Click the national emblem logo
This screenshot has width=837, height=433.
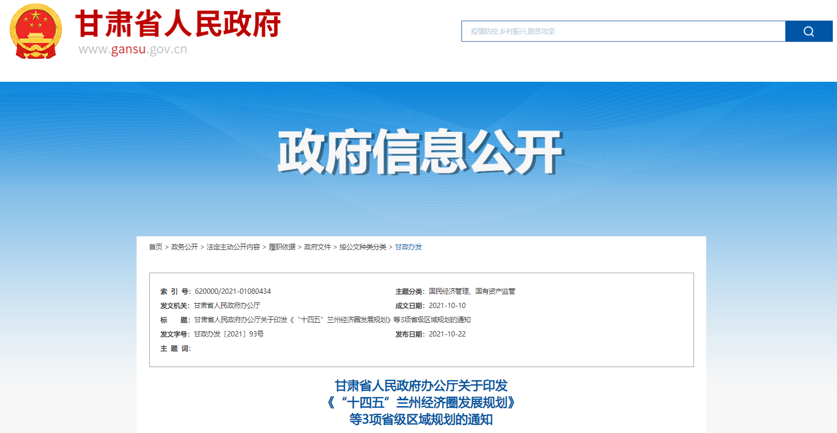(36, 31)
